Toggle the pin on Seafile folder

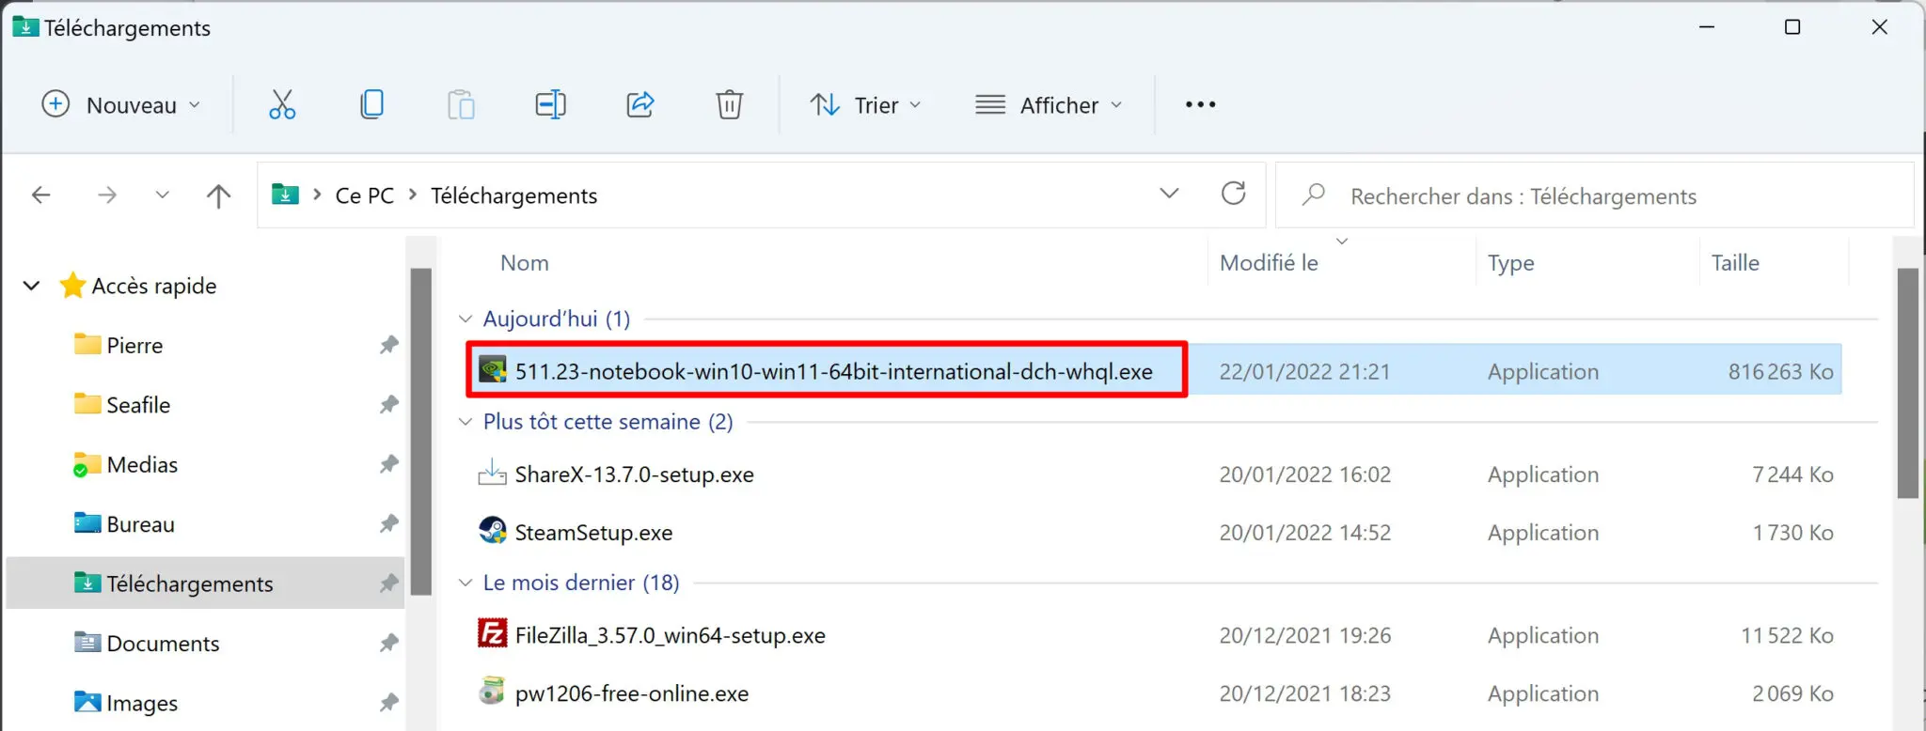pos(388,405)
